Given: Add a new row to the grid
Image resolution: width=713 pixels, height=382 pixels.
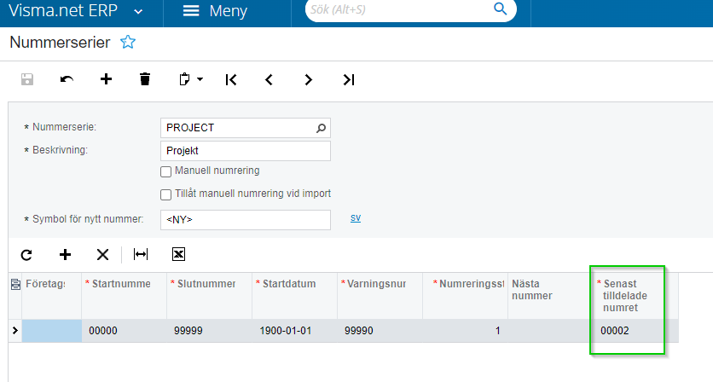Looking at the screenshot, I should coord(65,254).
